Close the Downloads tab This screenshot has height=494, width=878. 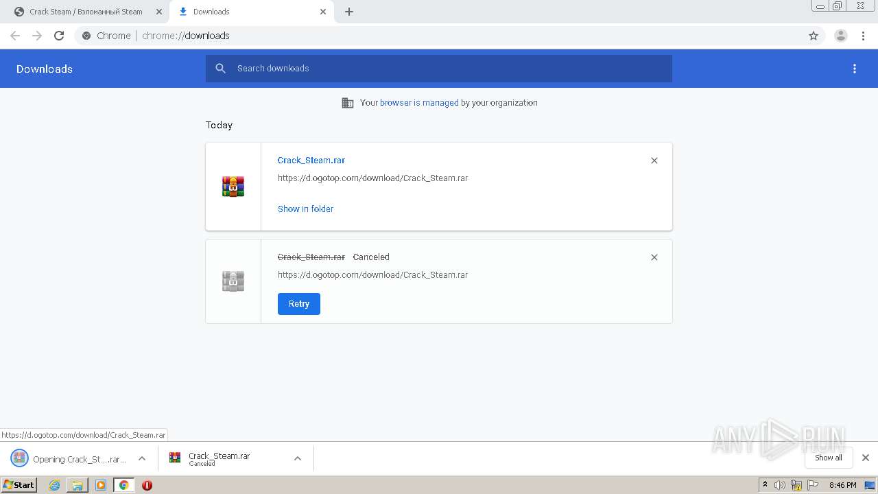coord(323,12)
